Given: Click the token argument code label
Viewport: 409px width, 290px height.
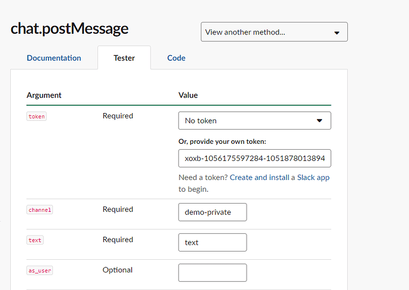Looking at the screenshot, I should (36, 117).
